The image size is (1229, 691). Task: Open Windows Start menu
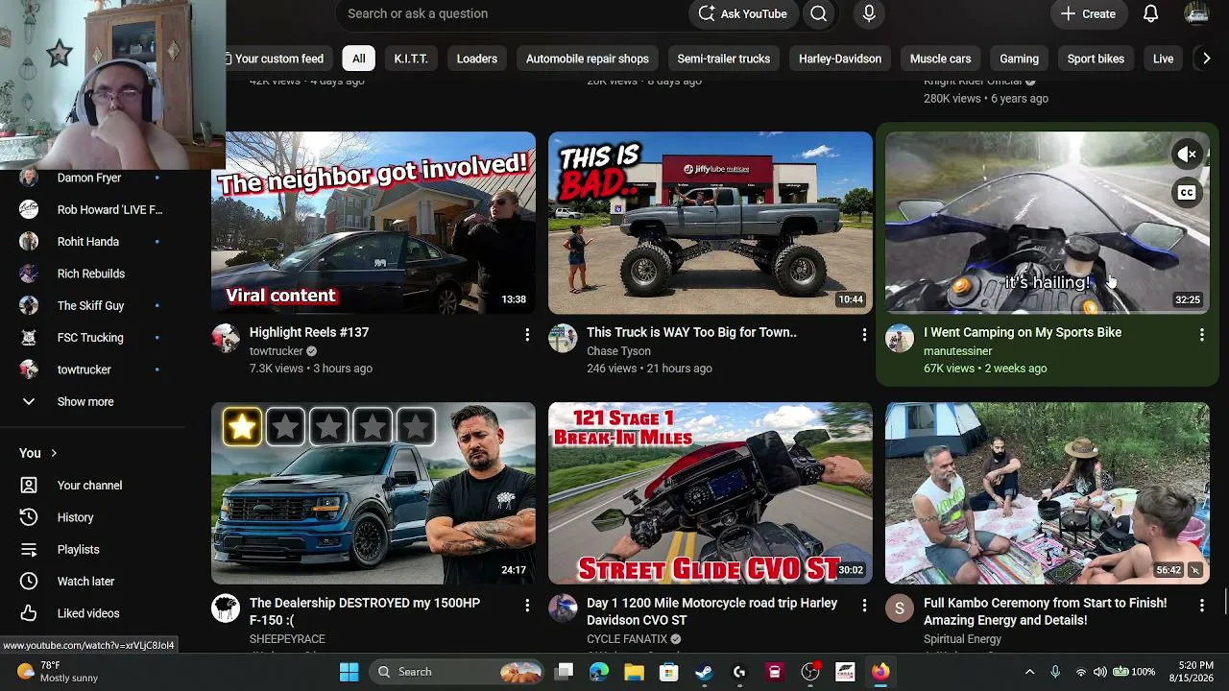click(349, 672)
